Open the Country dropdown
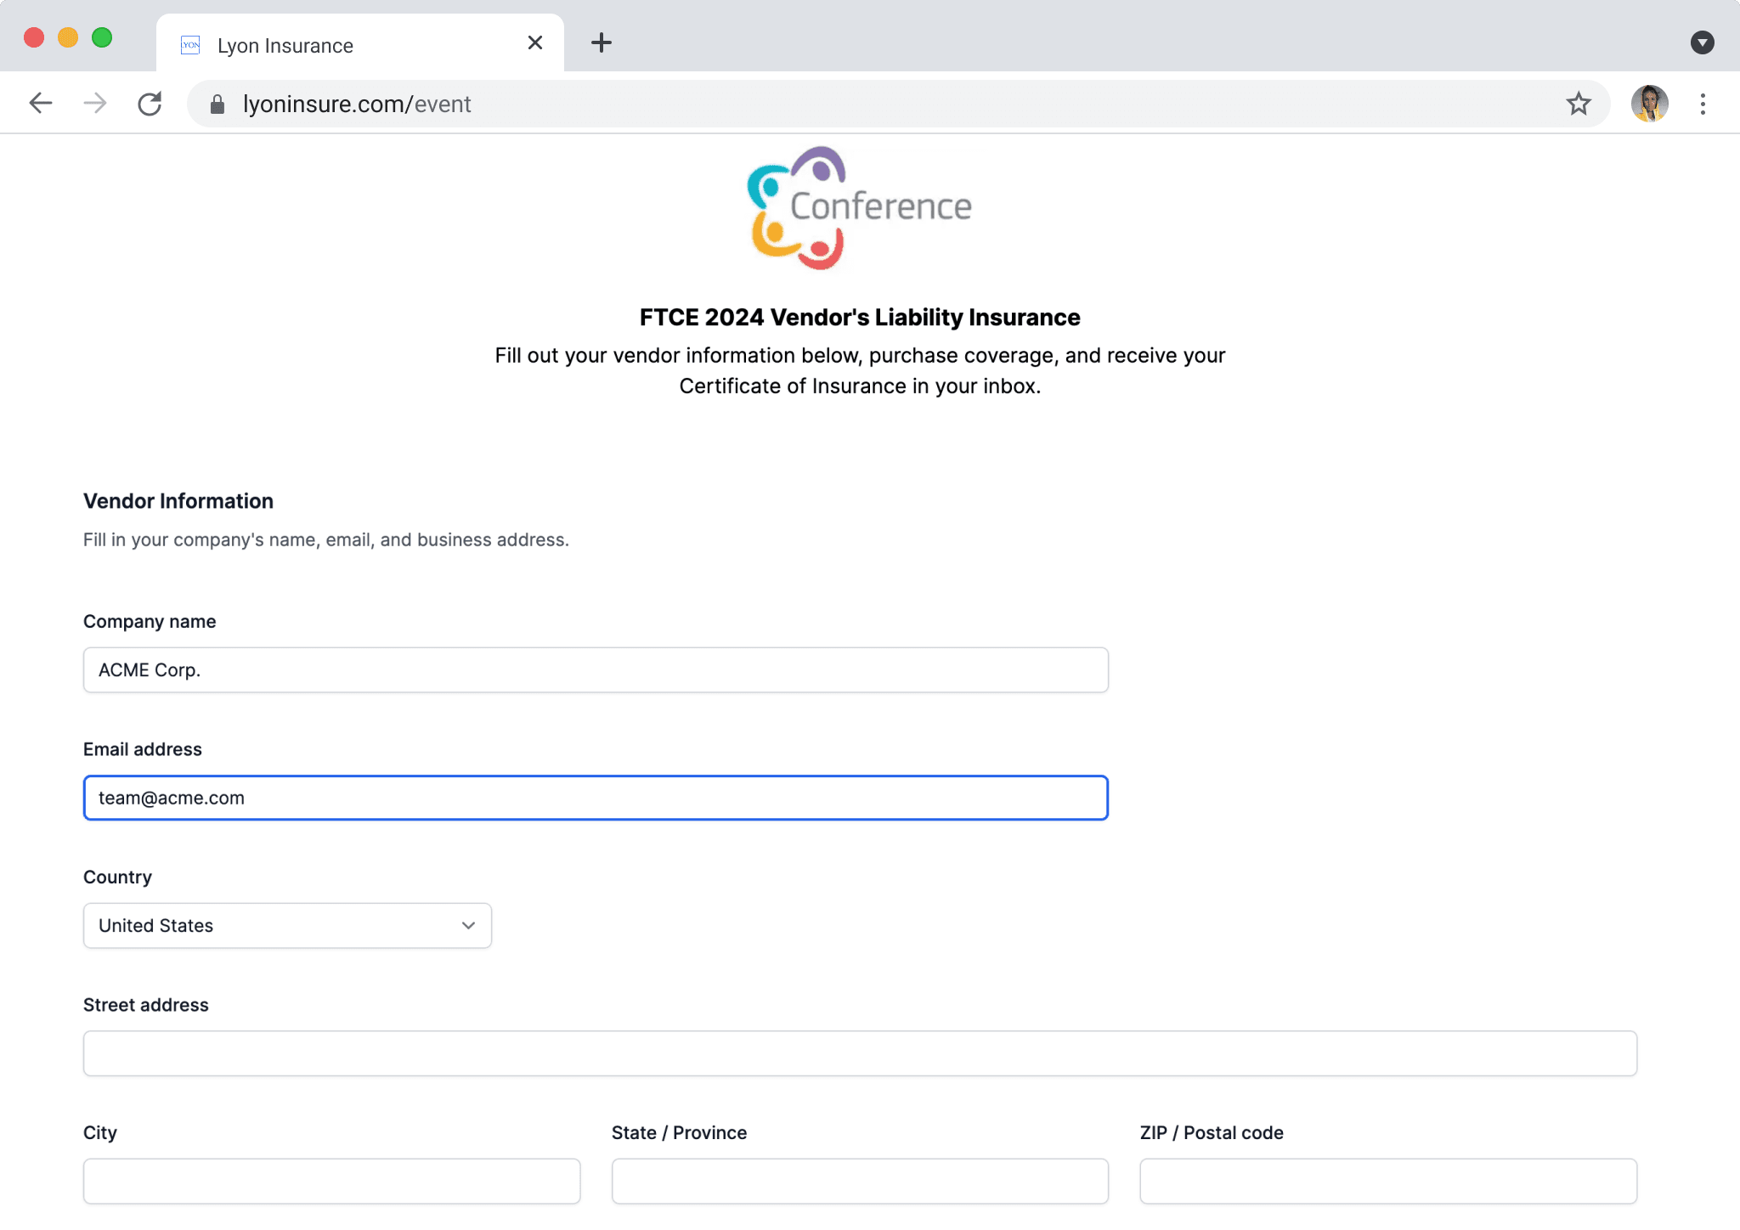 (x=287, y=925)
